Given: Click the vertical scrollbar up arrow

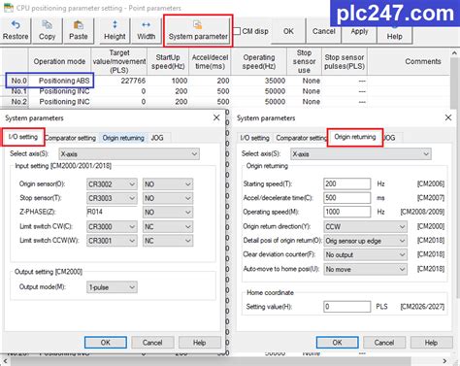Looking at the screenshot, I should coord(454,53).
